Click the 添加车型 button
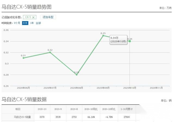The image size is (174, 122). pyautogui.click(x=48, y=17)
